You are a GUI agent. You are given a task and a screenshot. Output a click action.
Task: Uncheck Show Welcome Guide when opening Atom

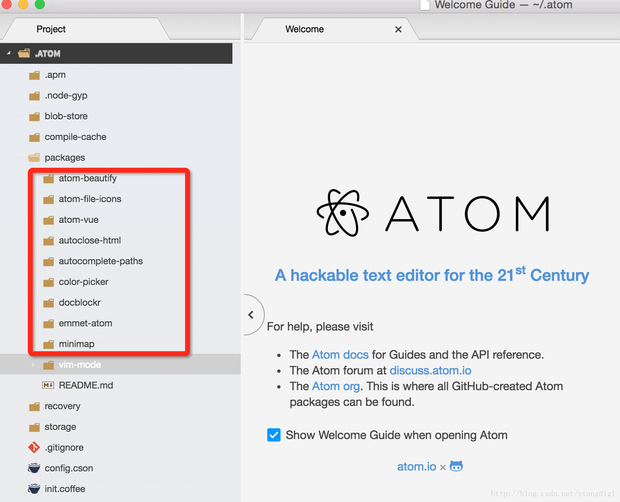[274, 435]
